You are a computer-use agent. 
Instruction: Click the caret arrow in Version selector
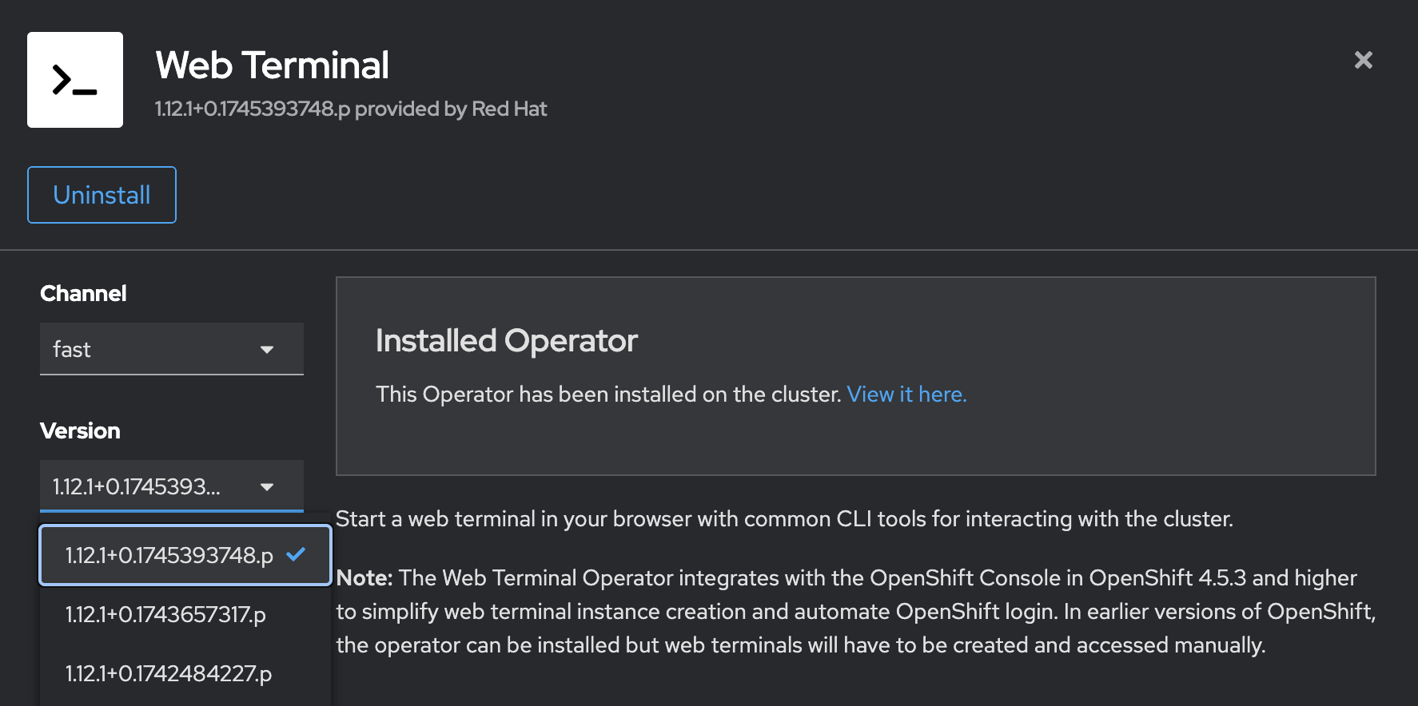coord(267,487)
